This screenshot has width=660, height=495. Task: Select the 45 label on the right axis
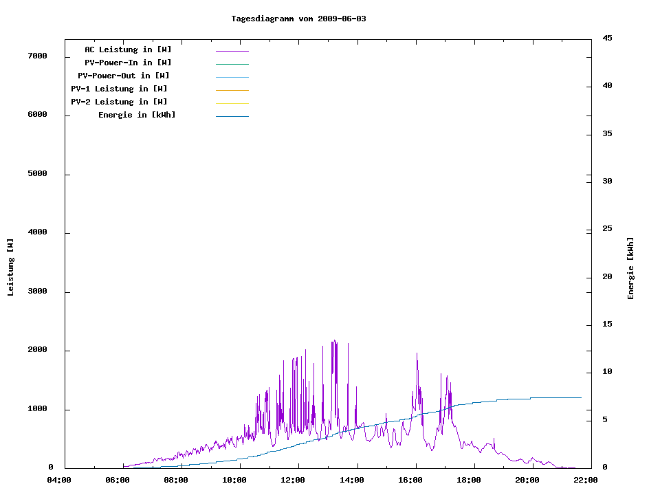[607, 38]
